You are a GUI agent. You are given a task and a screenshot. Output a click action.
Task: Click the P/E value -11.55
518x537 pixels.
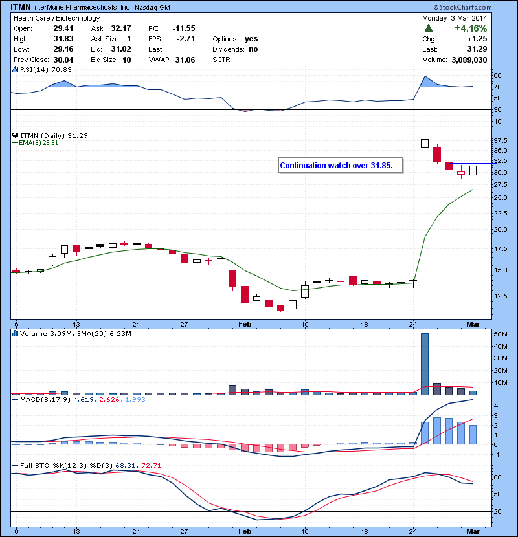pos(184,28)
